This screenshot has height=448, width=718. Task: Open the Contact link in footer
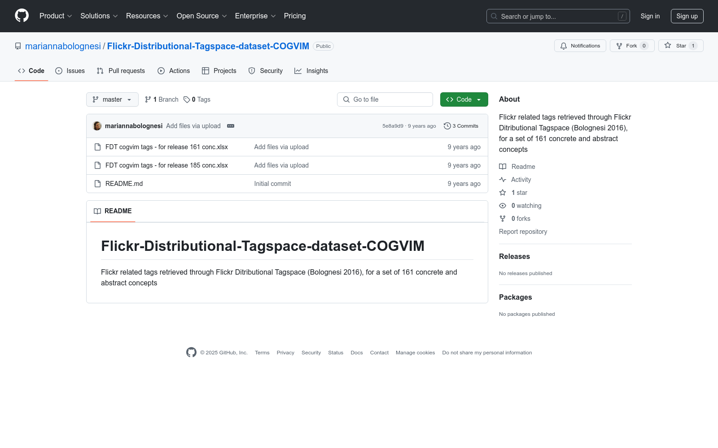pos(379,353)
